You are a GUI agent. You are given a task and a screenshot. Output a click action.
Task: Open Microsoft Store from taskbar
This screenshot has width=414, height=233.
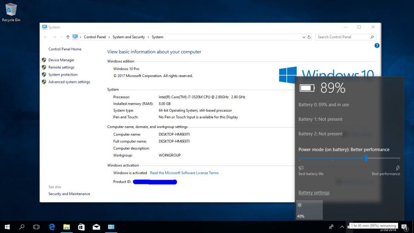81,227
